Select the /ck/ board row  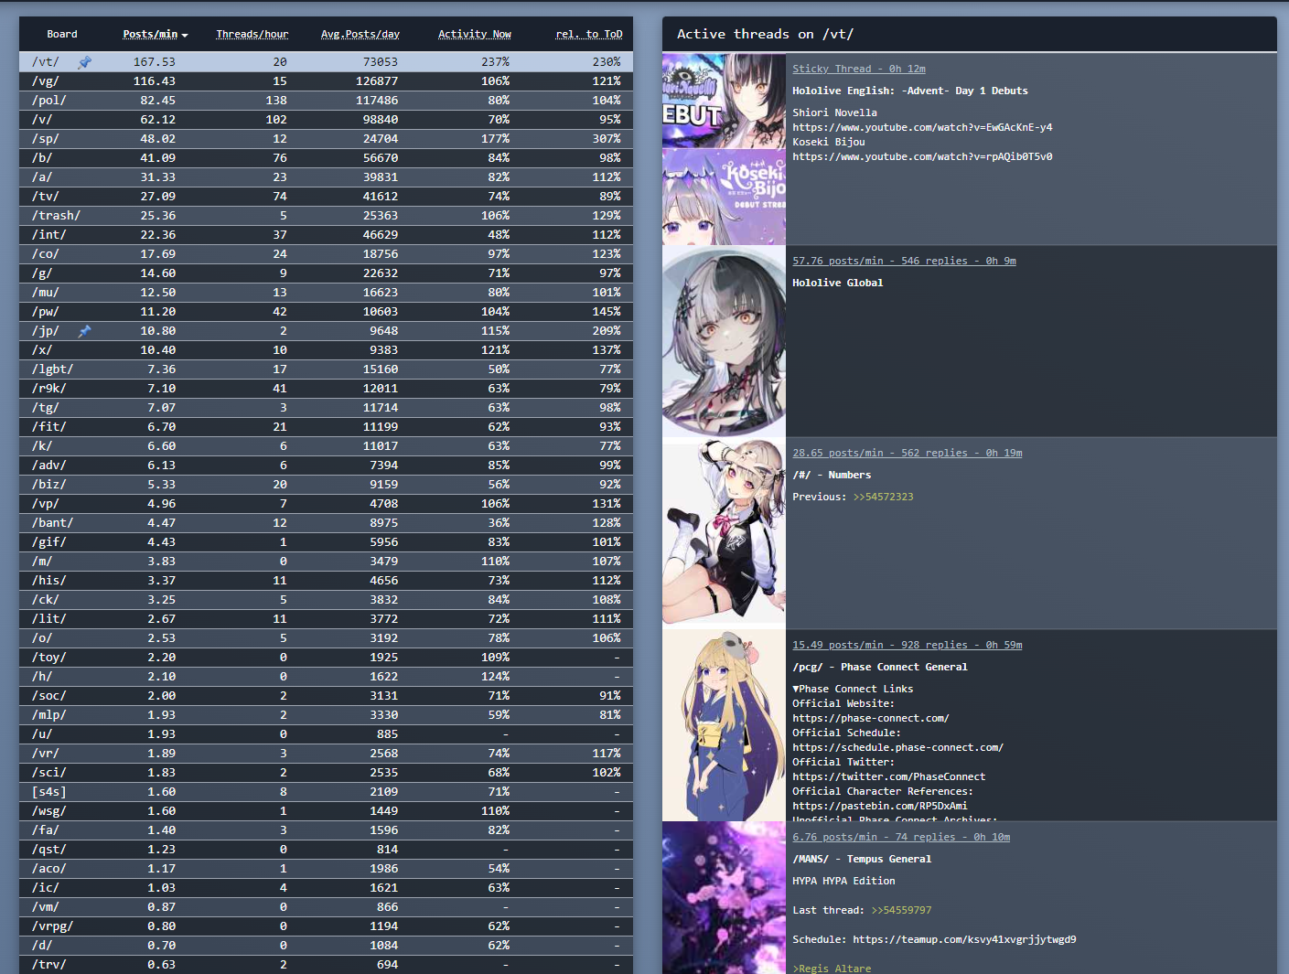click(x=326, y=600)
